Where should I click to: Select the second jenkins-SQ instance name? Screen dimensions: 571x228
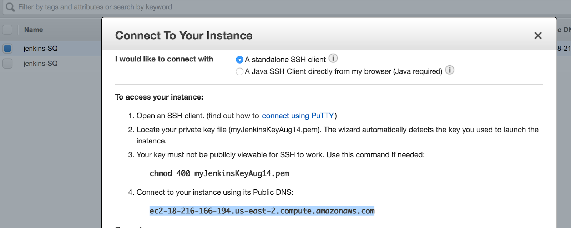[x=40, y=64]
